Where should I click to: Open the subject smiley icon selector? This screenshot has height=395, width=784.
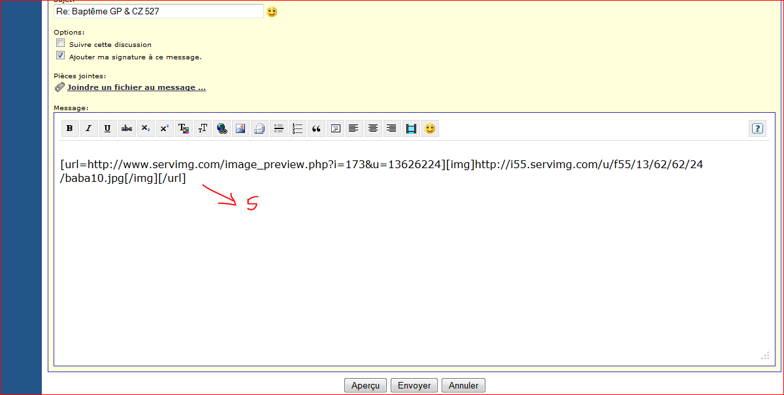[x=272, y=11]
